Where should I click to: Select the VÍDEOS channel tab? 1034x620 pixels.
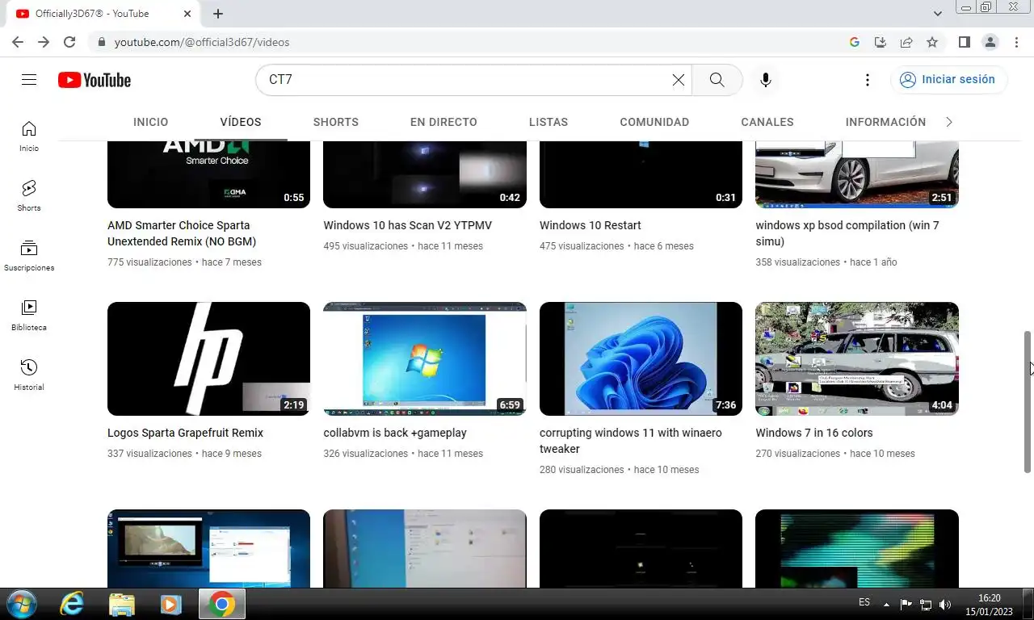[241, 122]
